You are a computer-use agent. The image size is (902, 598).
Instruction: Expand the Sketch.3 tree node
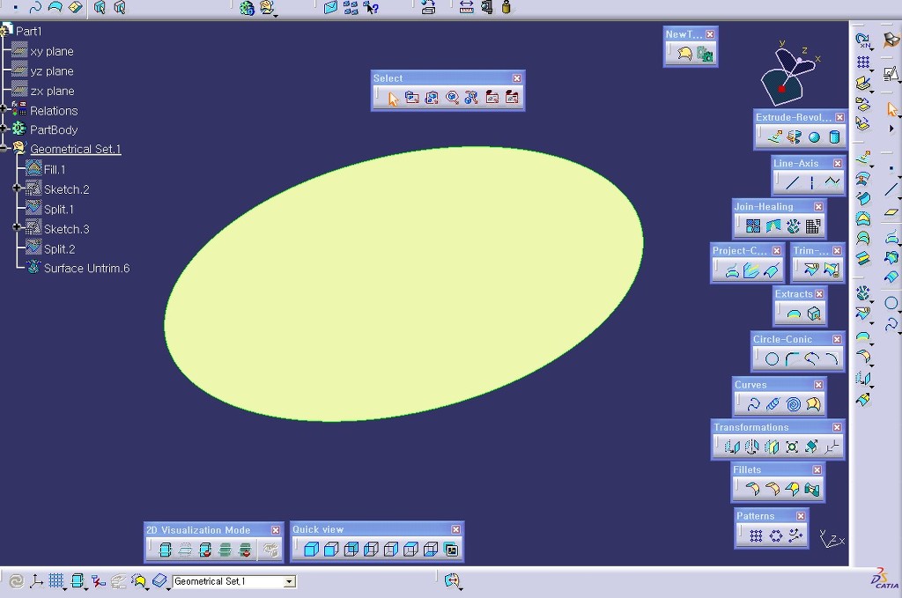coord(18,228)
